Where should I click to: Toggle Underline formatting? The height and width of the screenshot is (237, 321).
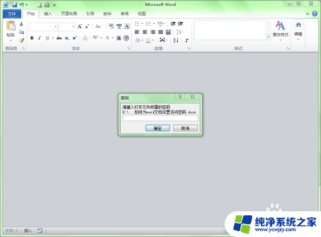coord(48,38)
